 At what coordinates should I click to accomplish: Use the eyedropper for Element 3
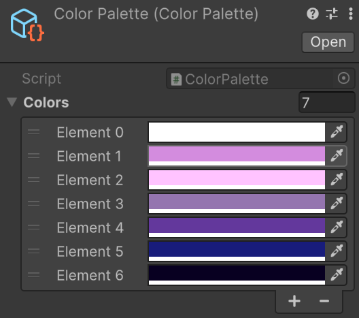click(x=337, y=204)
